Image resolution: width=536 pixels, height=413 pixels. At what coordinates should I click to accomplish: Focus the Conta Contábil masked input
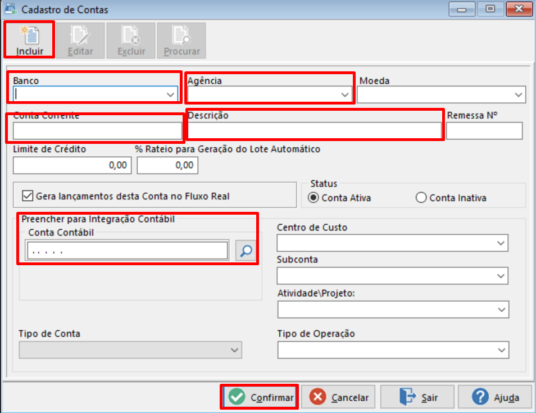128,251
